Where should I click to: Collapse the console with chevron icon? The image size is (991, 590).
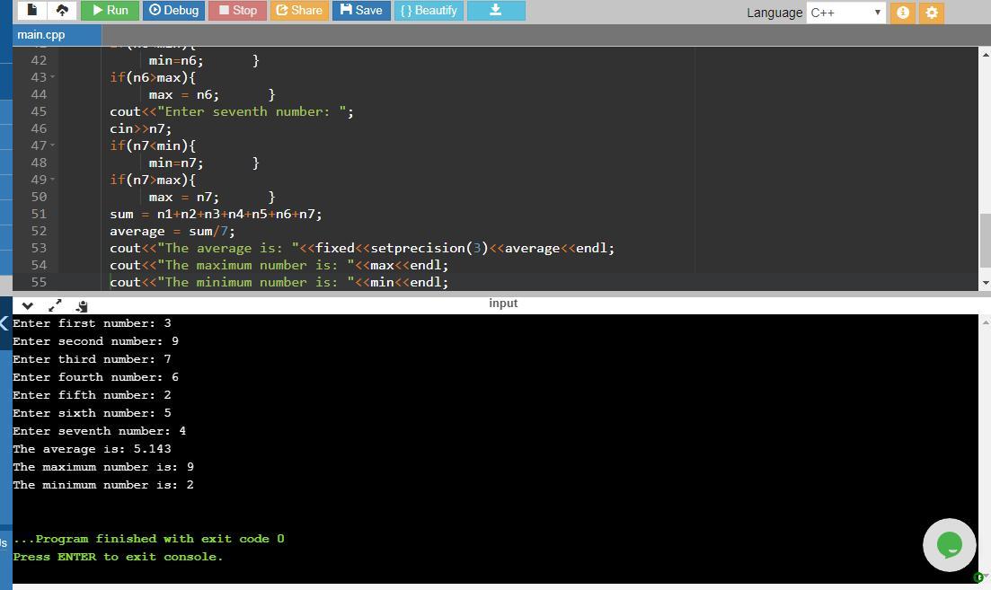(27, 306)
